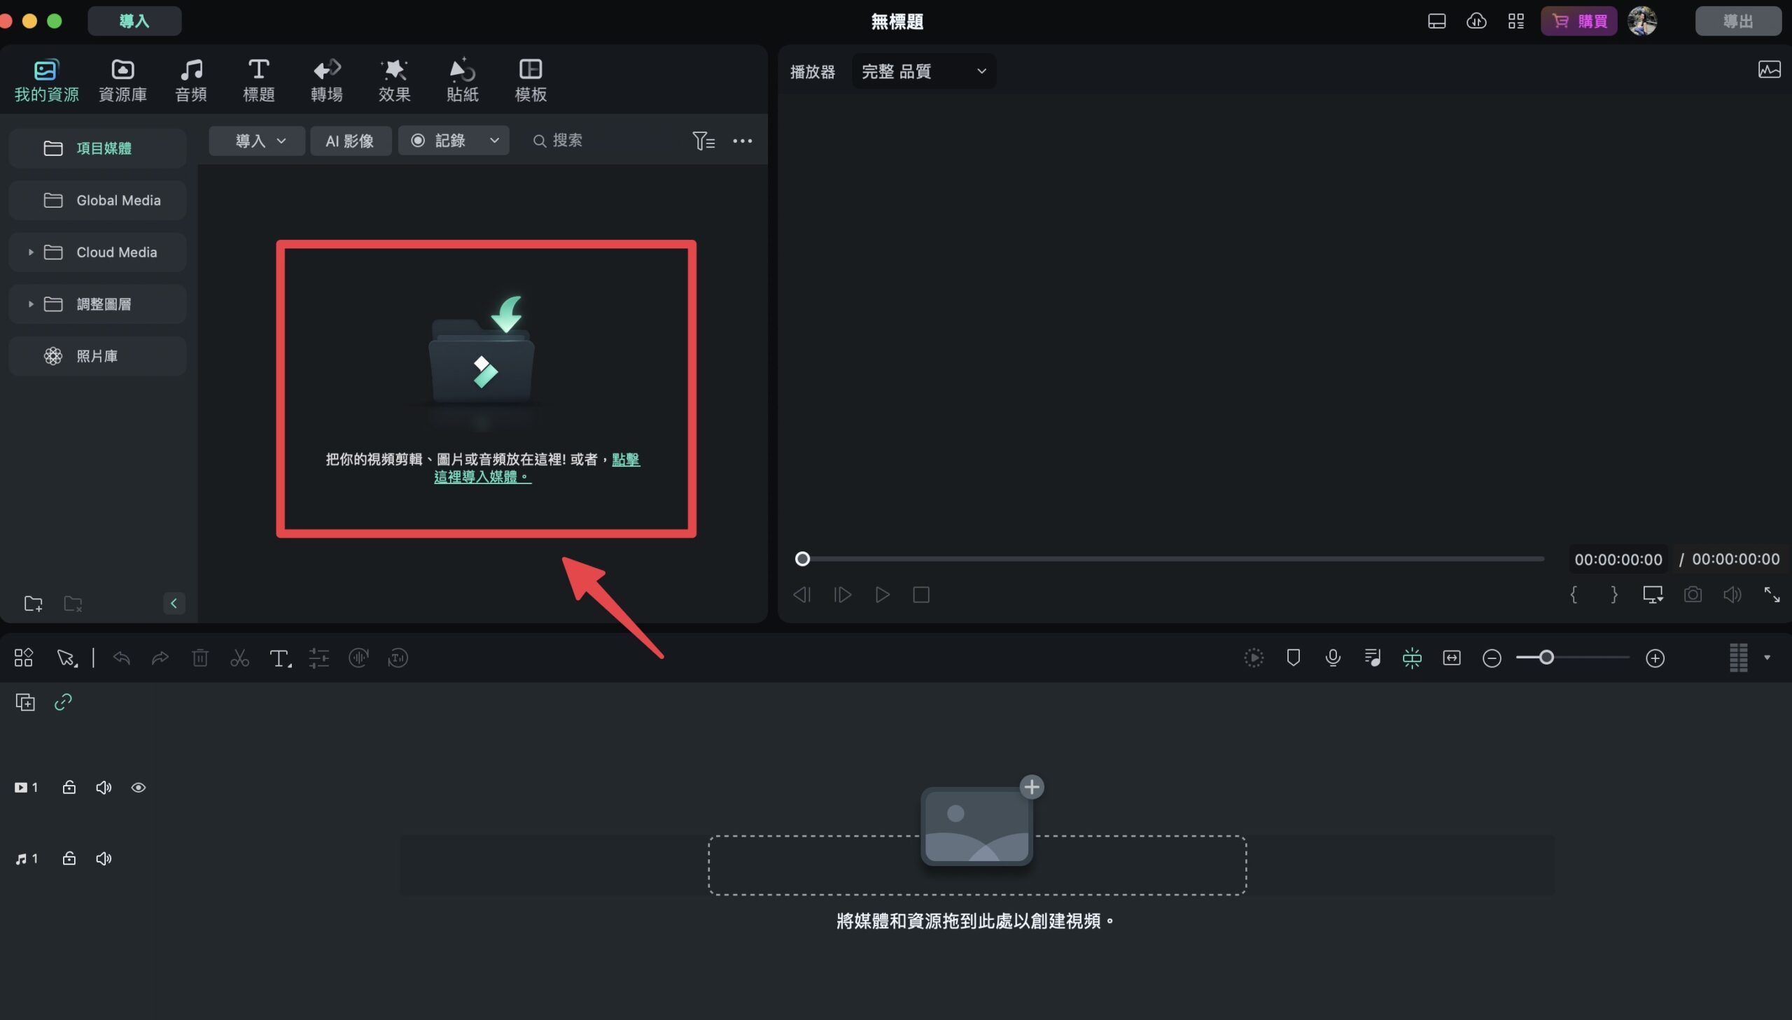Toggle lock on video track 1
This screenshot has width=1792, height=1020.
point(69,787)
